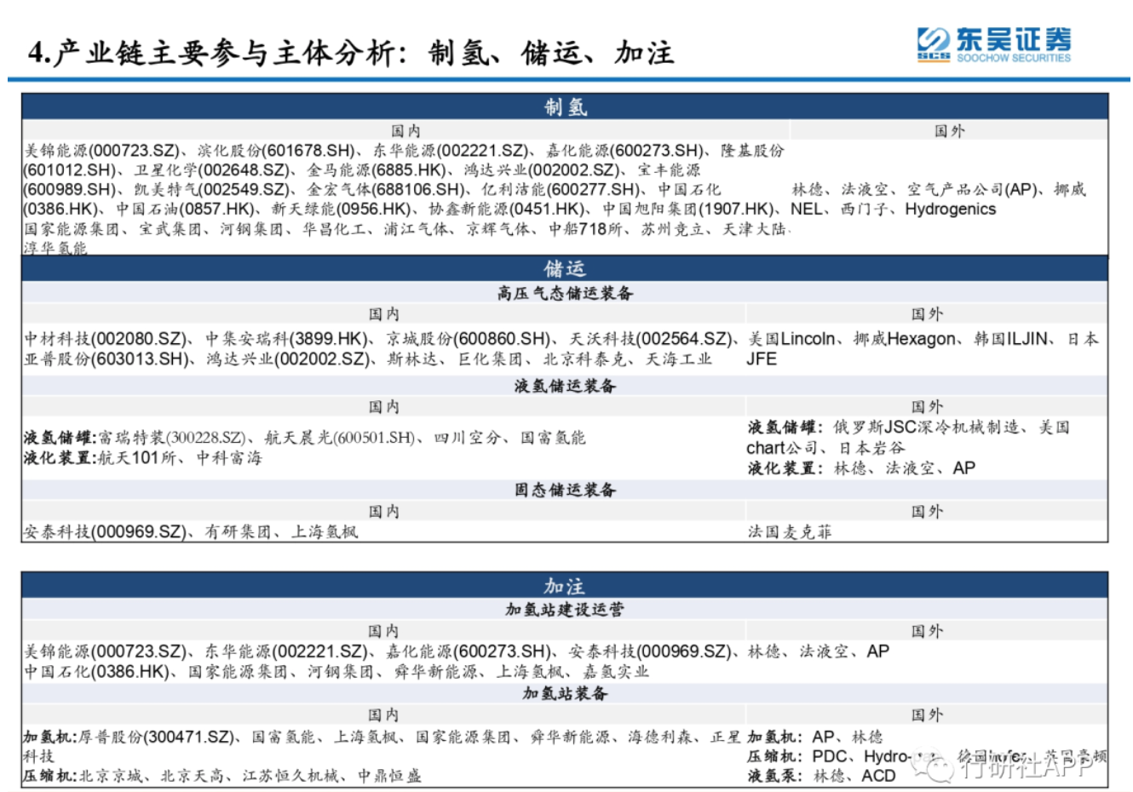This screenshot has width=1133, height=792.
Task: Select 苏州竞立 in the 制氢 list
Action: pyautogui.click(x=673, y=229)
